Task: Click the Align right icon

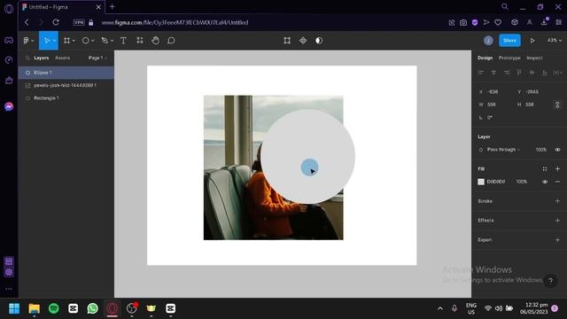Action: tap(507, 73)
